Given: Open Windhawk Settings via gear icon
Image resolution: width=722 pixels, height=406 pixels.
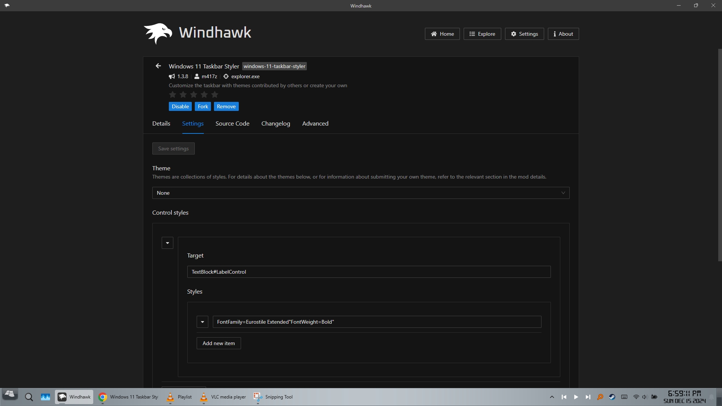Looking at the screenshot, I should 524,33.
